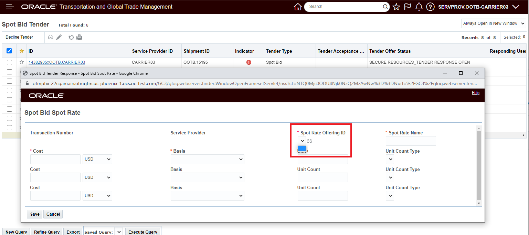Click the Refine Query button
This screenshot has height=235, width=529.
(47, 232)
